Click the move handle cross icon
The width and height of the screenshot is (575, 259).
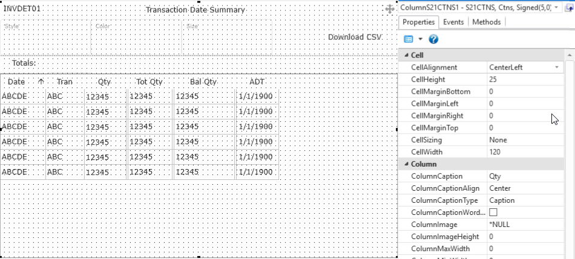tap(390, 9)
